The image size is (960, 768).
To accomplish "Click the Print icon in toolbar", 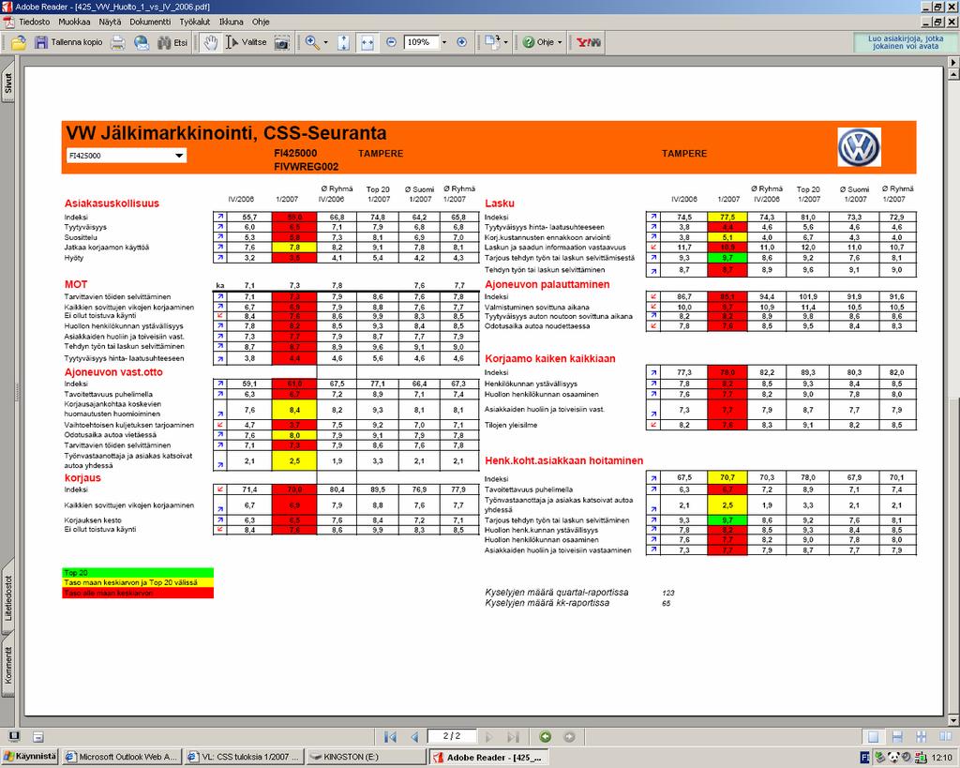I will [118, 42].
